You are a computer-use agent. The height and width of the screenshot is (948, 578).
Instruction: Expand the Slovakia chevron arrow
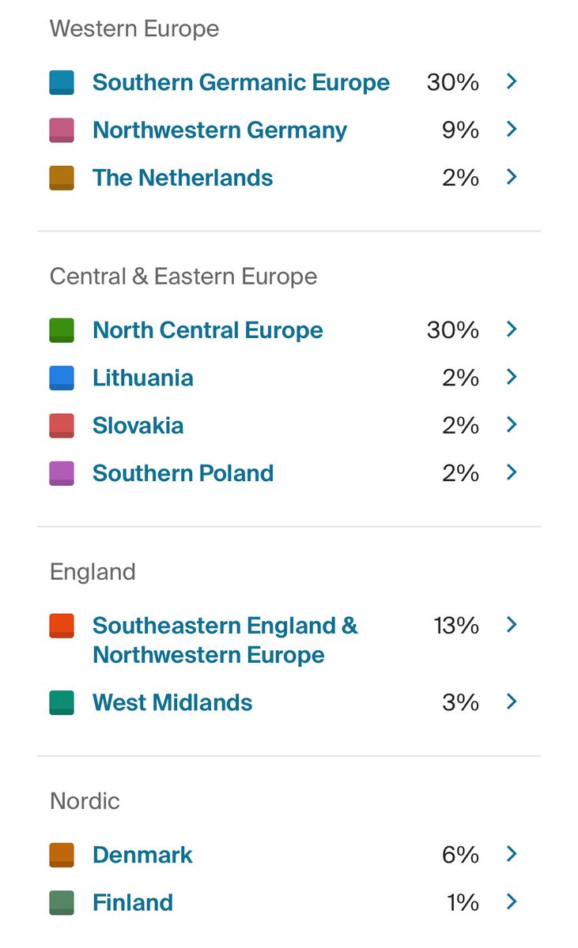[x=512, y=424]
